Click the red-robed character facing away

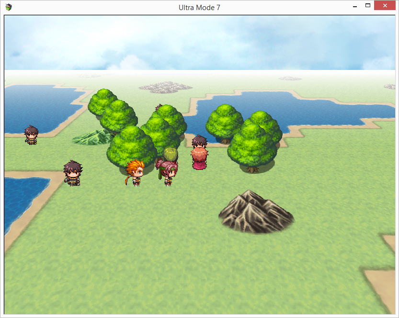(x=199, y=159)
